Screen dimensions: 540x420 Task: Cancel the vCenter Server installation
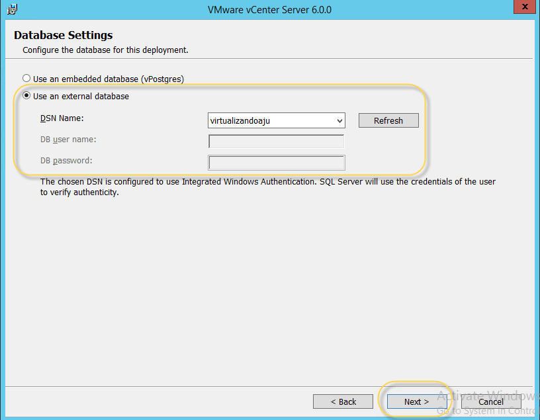tap(490, 401)
